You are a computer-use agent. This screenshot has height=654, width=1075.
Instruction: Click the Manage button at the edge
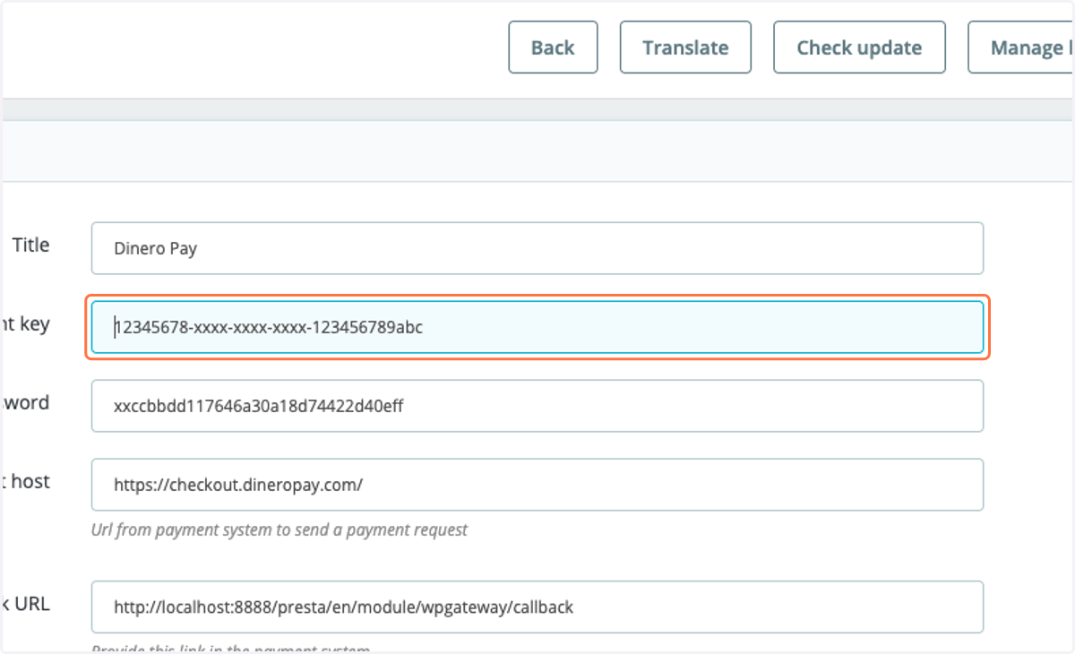[1021, 47]
